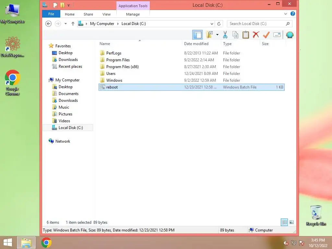Click My Computer in navigation pane
The width and height of the screenshot is (332, 249).
point(67,80)
